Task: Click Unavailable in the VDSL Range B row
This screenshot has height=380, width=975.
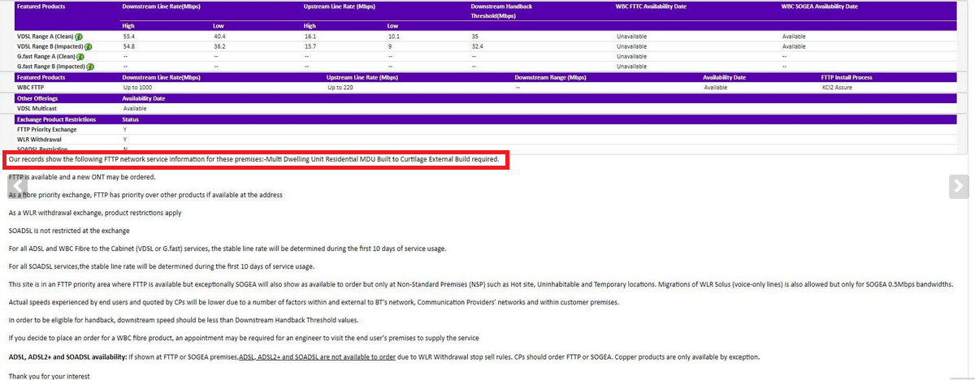Action: pos(631,46)
